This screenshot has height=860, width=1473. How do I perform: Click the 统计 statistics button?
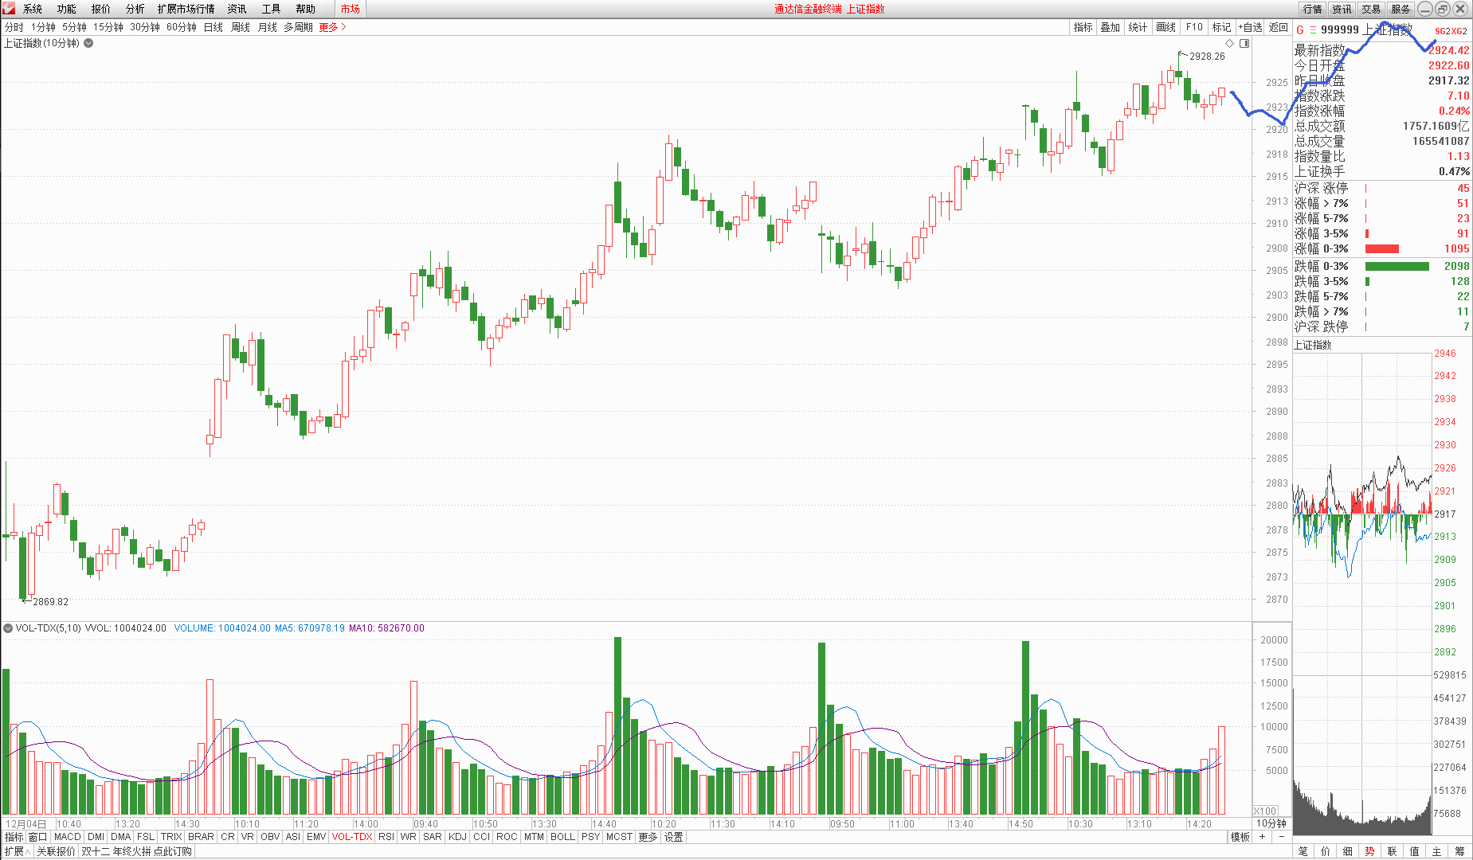[1138, 27]
